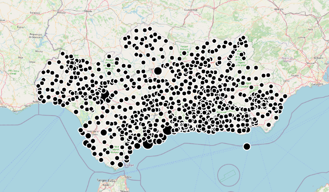Image resolution: width=329 pixels, height=192 pixels.
Task: Click the Ciudad Real map label
Action: tap(191, 10)
